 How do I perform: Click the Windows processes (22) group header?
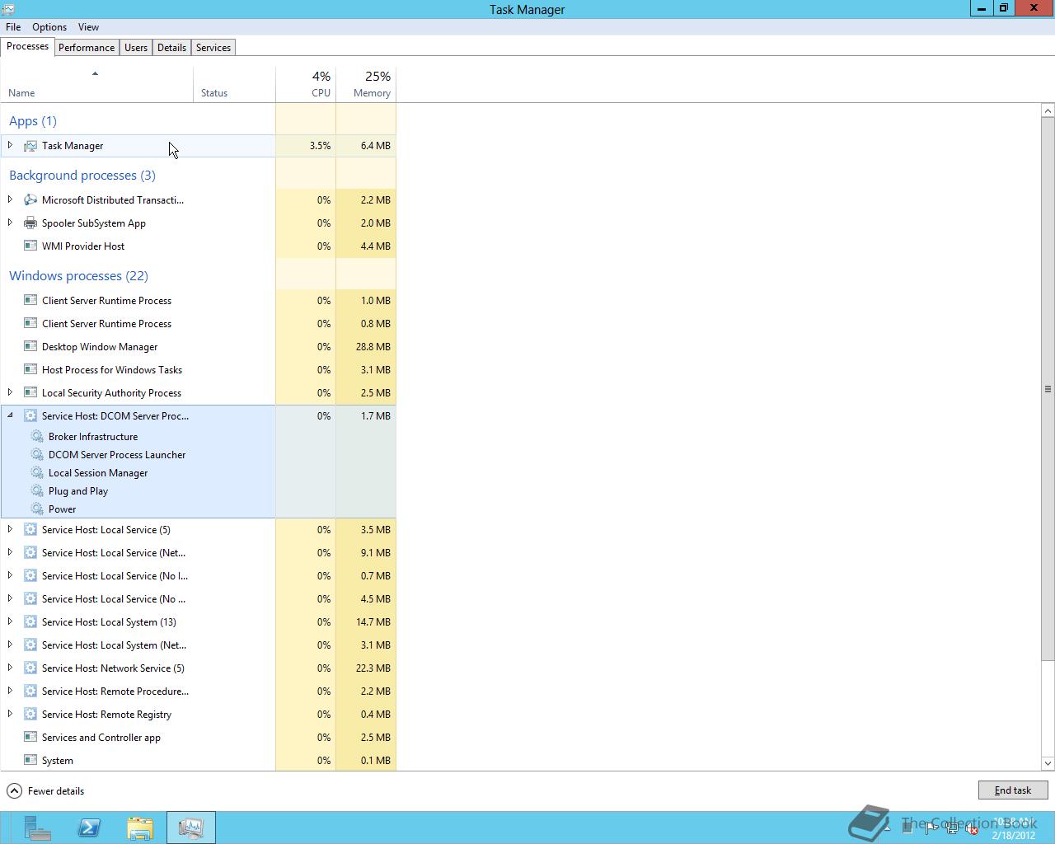click(78, 276)
